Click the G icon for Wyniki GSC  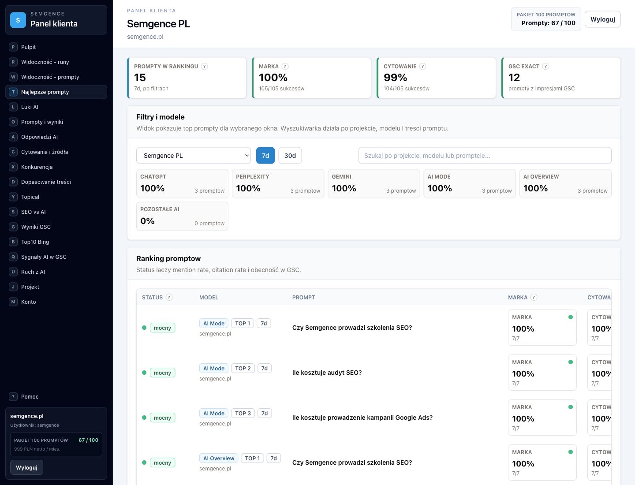(x=13, y=227)
